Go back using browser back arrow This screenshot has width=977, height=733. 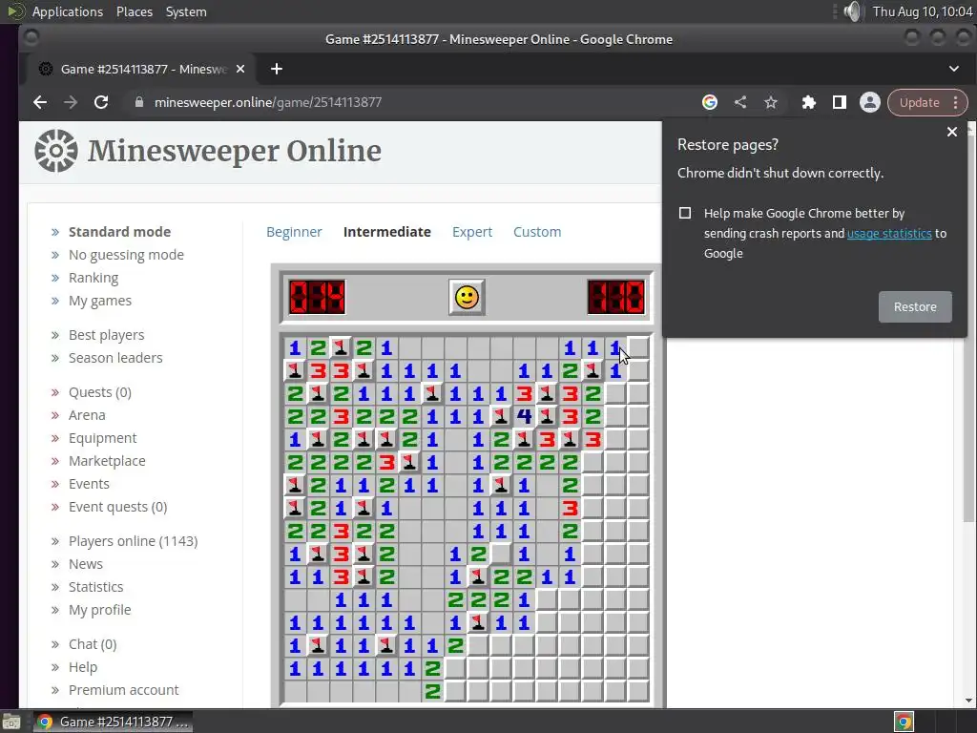(40, 102)
